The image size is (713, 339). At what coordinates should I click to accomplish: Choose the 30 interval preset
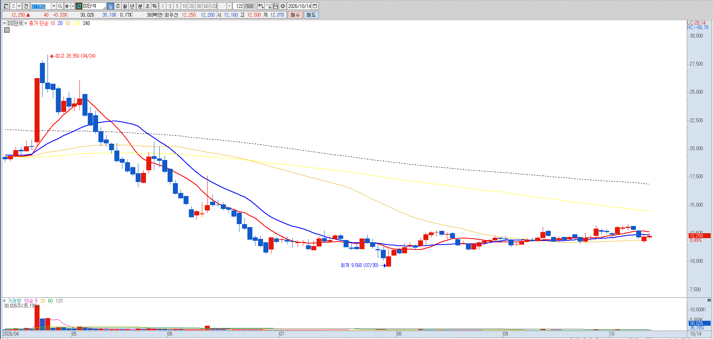(x=199, y=6)
